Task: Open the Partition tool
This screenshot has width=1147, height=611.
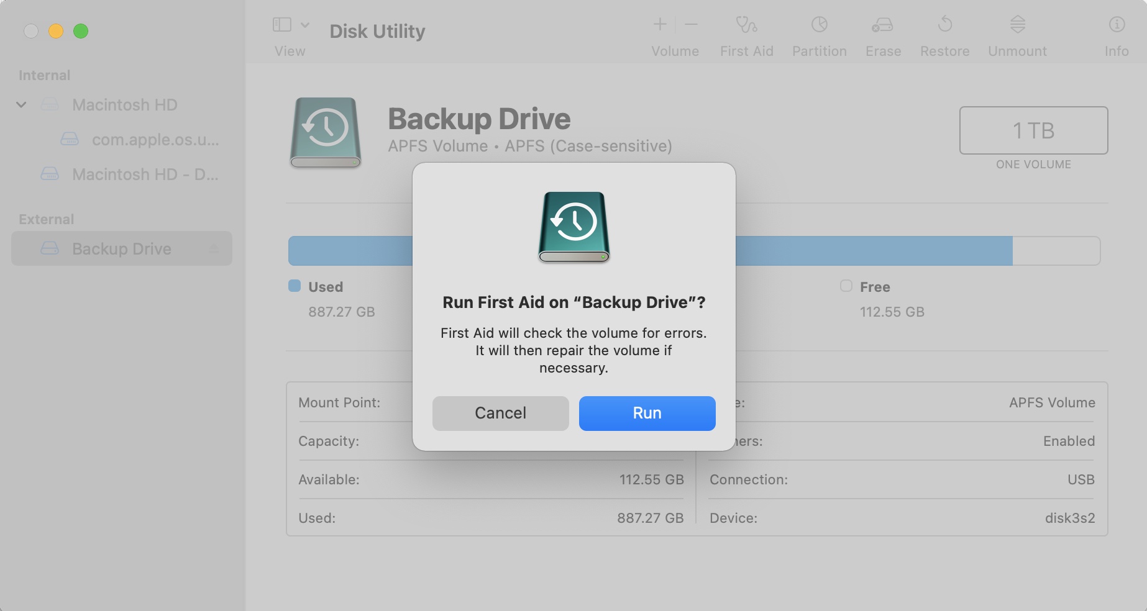Action: coord(819,34)
